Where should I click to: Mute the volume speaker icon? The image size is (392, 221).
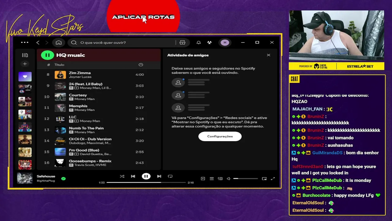point(228,179)
